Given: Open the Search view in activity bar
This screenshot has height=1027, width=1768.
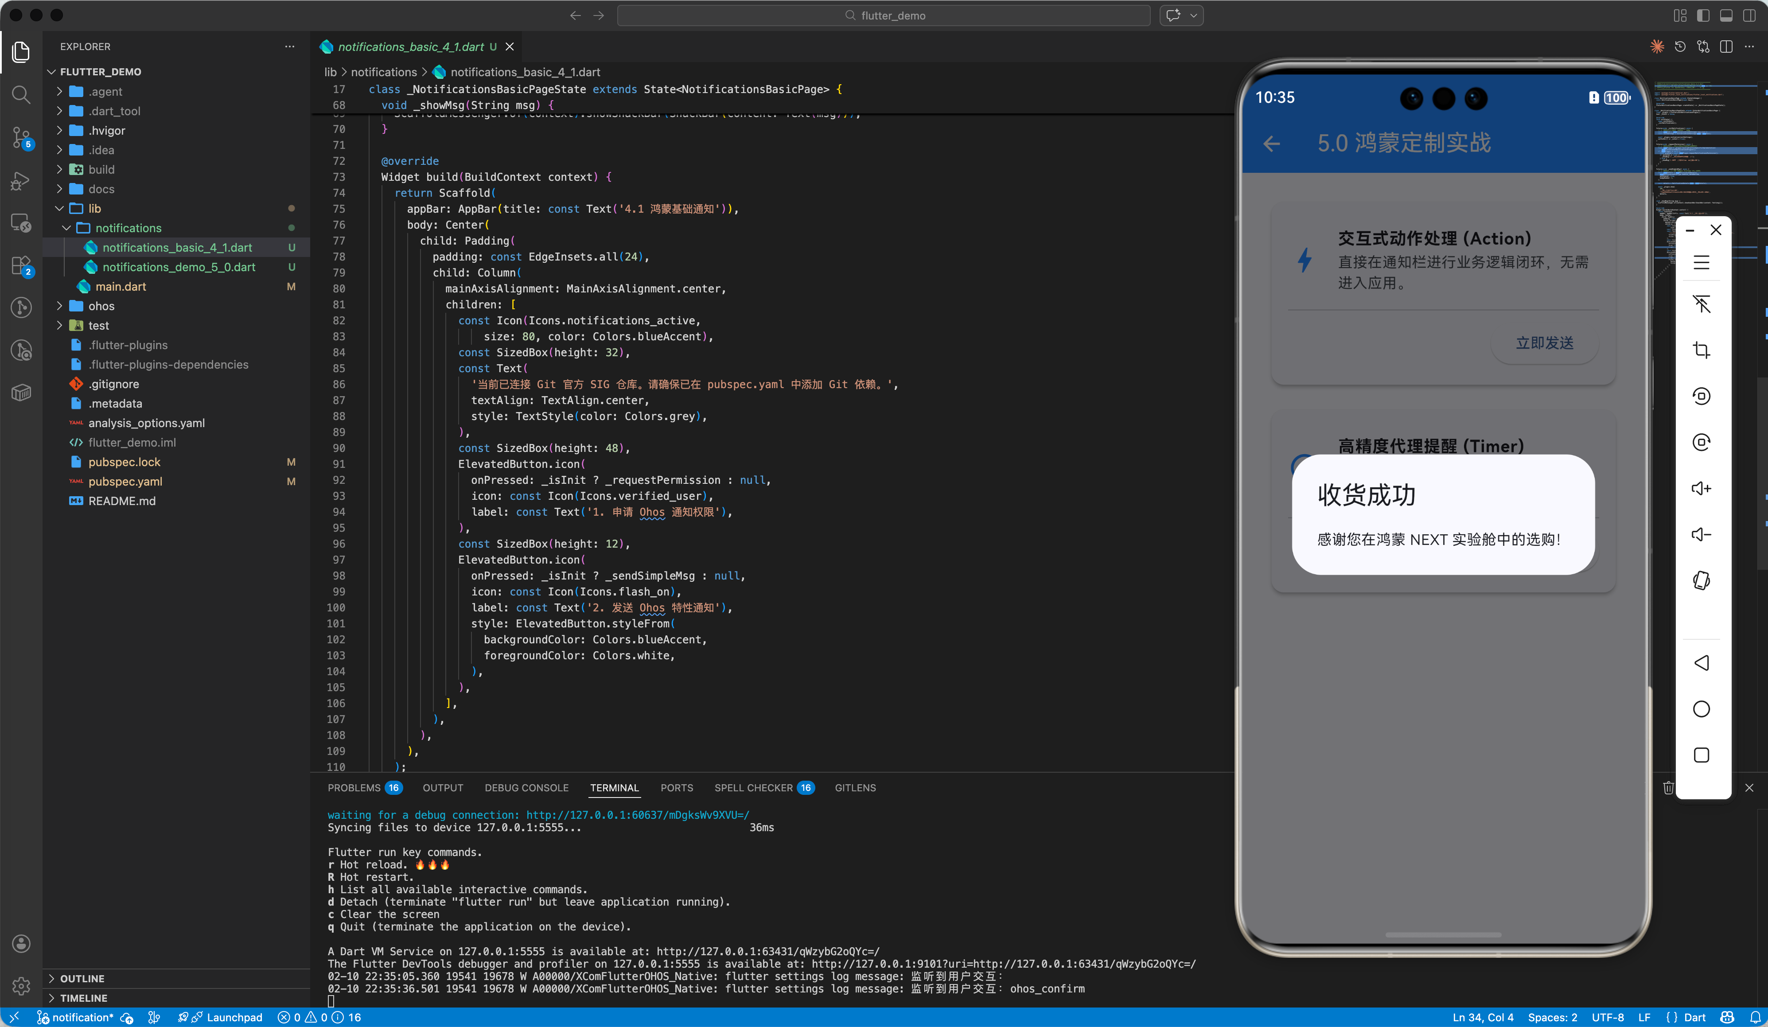Looking at the screenshot, I should coord(21,94).
